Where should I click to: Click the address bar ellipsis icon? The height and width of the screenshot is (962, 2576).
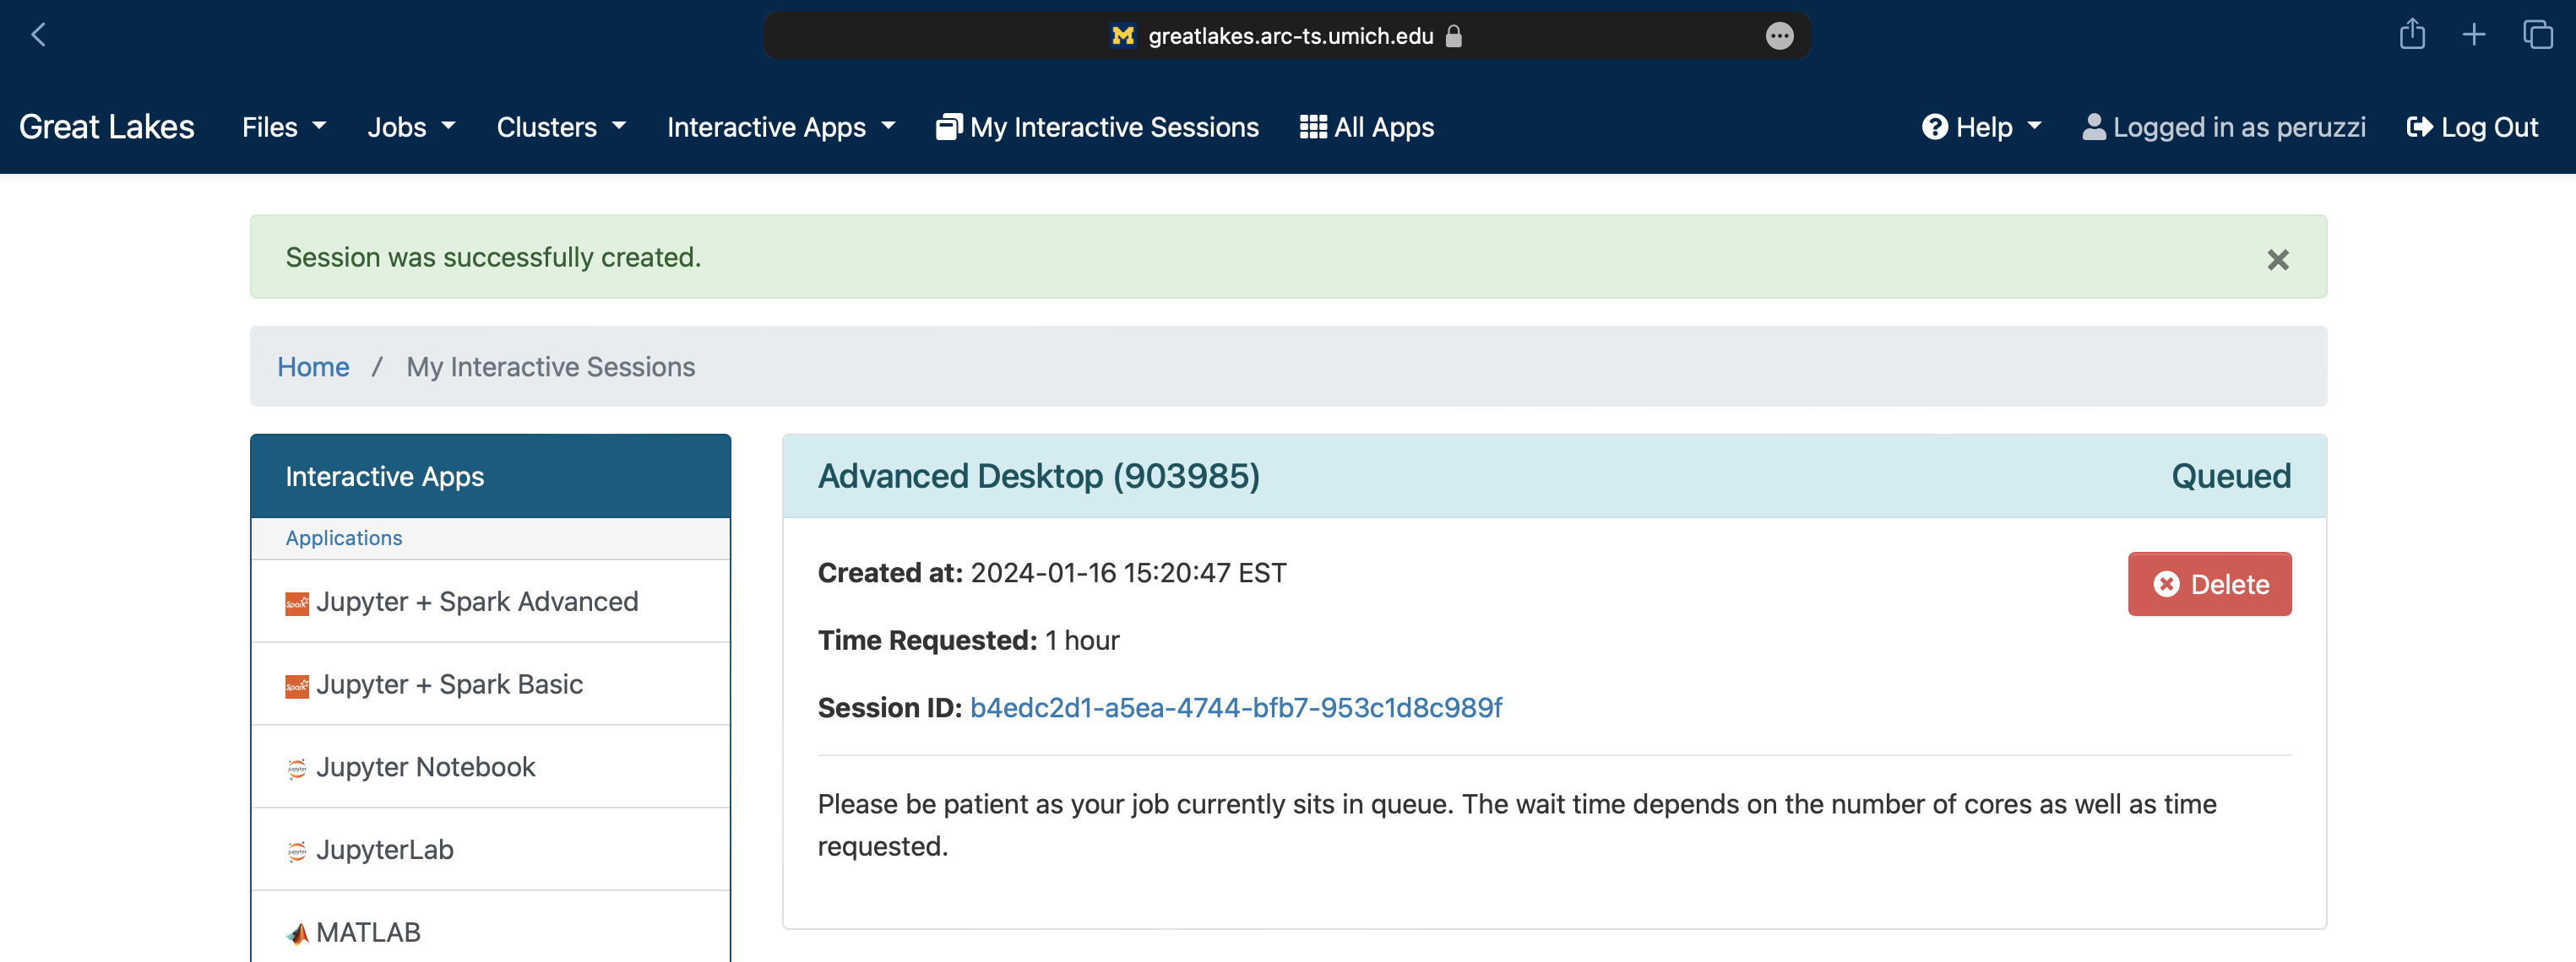tap(1779, 36)
